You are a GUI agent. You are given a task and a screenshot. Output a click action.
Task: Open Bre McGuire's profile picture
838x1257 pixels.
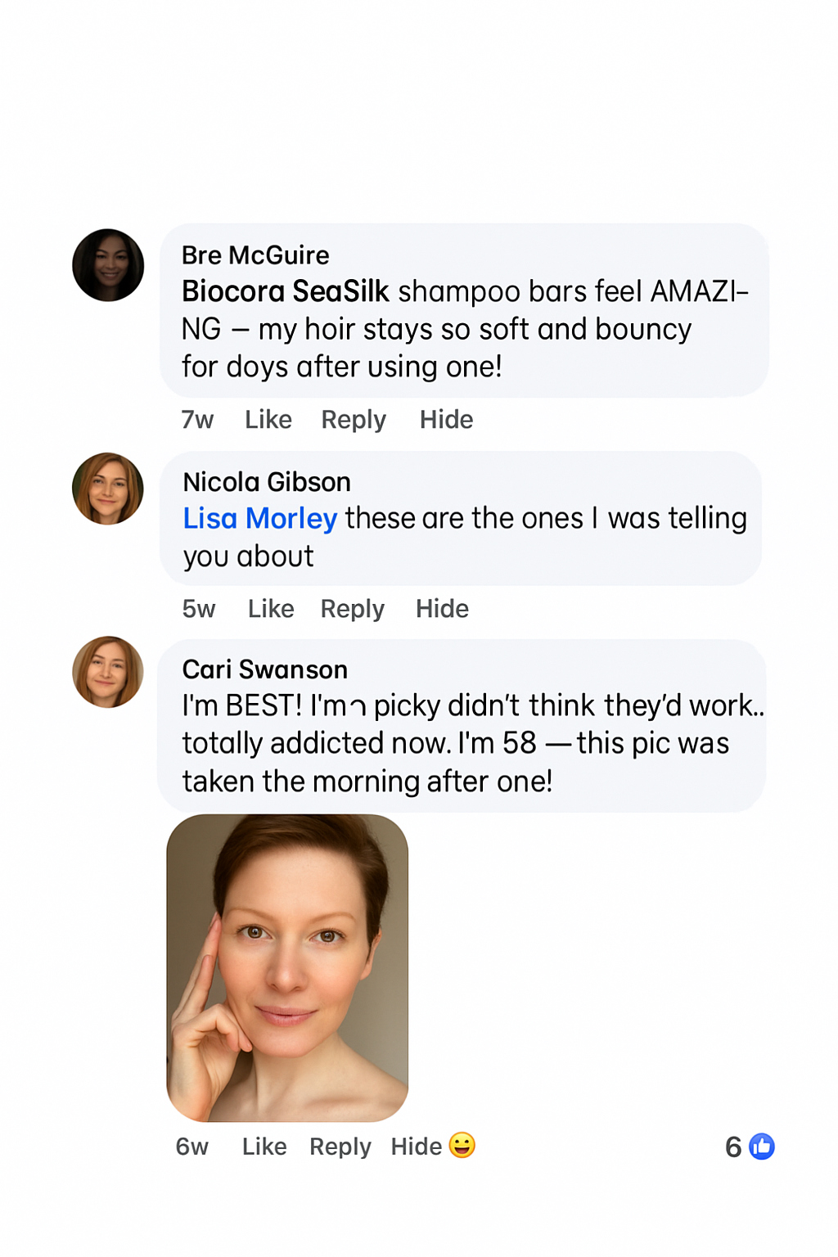pyautogui.click(x=108, y=265)
